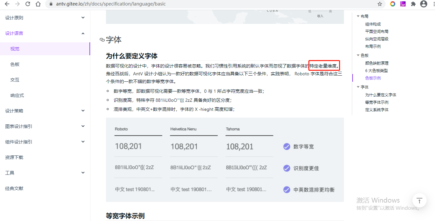Collapse the 字体 outline triangle
Image resolution: width=435 pixels, height=221 pixels.
[x=358, y=87]
